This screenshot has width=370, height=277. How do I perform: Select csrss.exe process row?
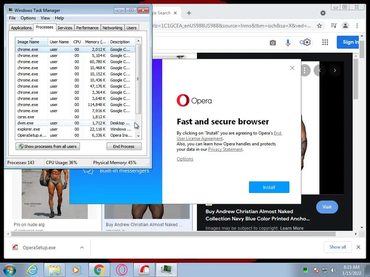click(x=75, y=117)
